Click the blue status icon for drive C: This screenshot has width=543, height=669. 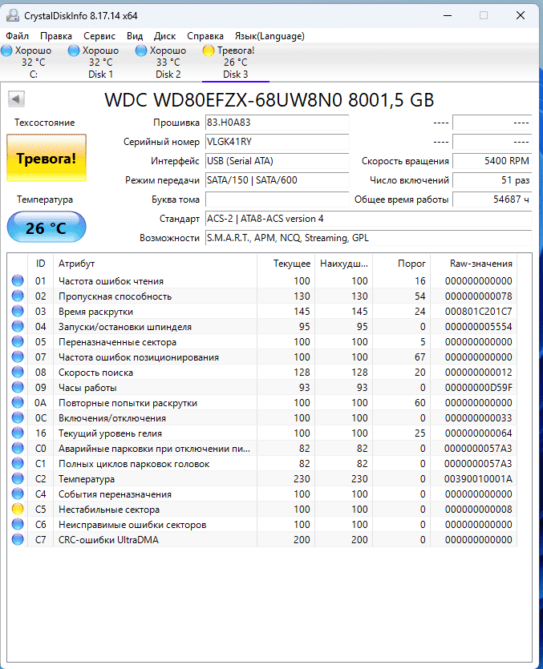[6, 50]
